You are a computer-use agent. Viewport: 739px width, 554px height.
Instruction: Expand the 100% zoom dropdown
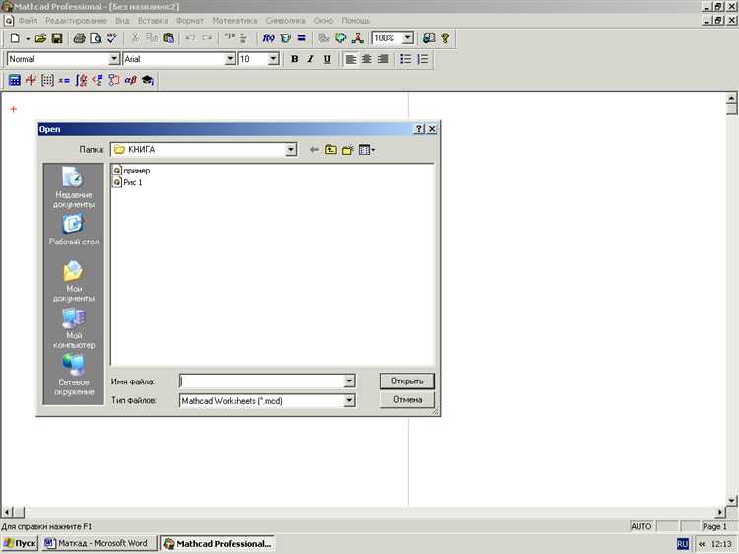tap(408, 38)
